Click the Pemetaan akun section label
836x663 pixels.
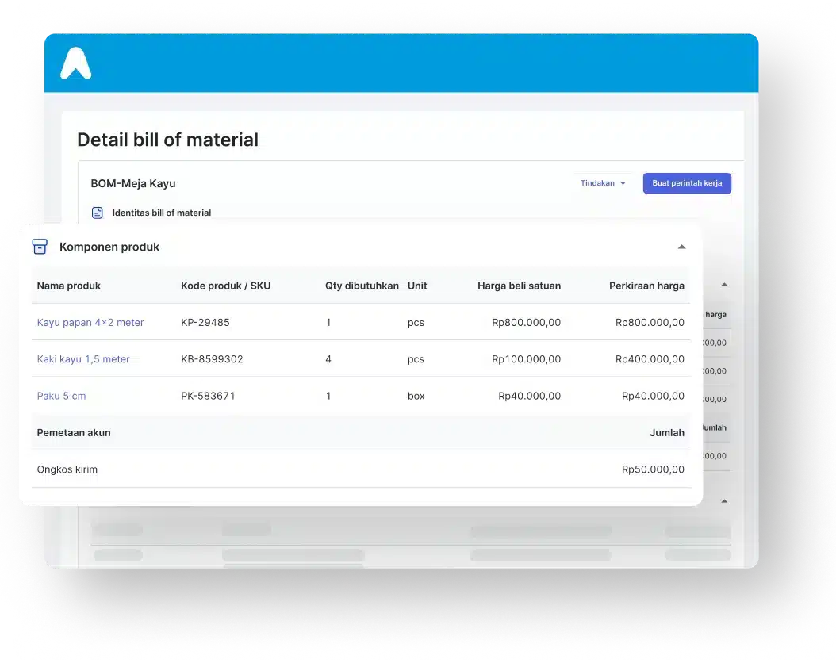(x=73, y=432)
